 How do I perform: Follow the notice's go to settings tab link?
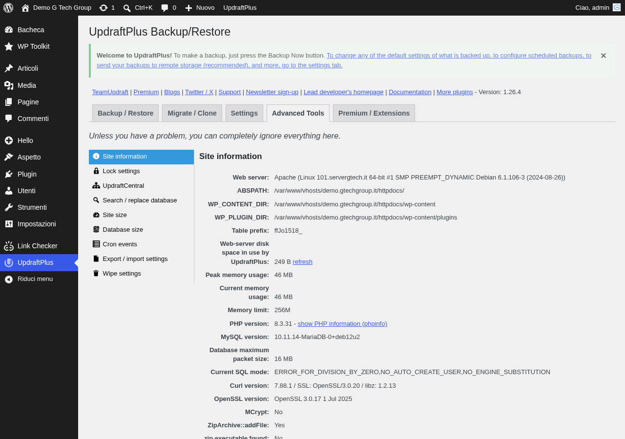[x=344, y=60]
